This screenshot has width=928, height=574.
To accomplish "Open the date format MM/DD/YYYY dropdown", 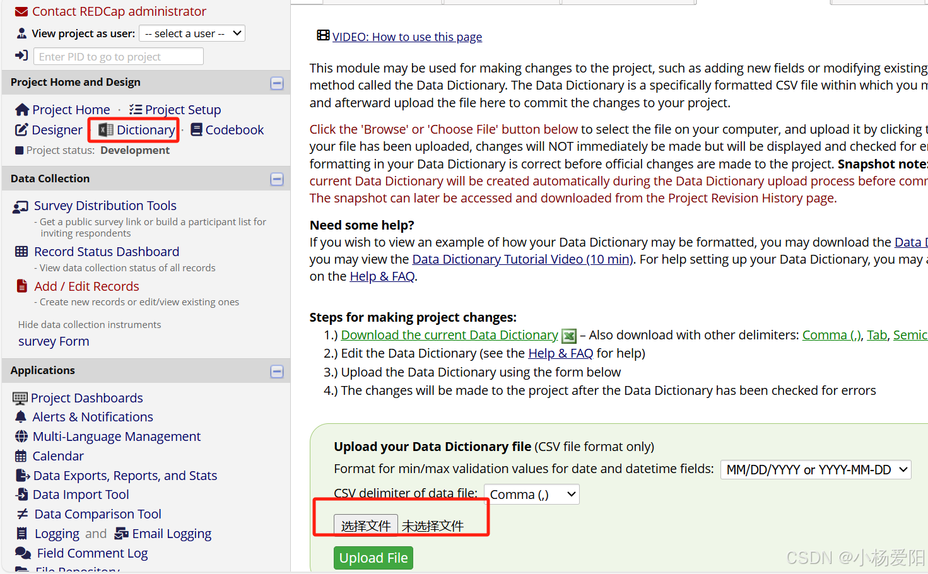I will (816, 469).
